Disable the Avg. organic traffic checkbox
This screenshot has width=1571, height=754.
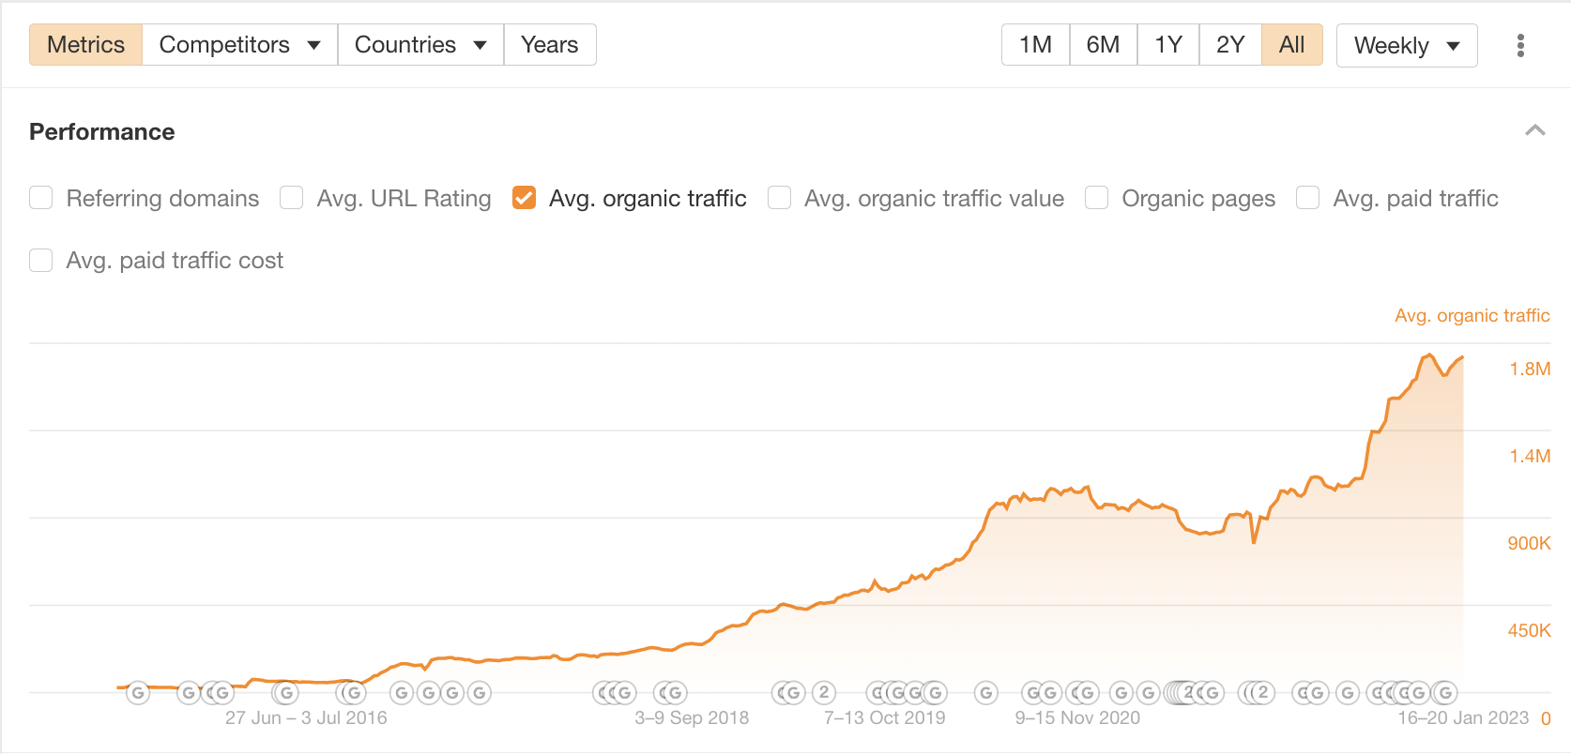point(524,198)
